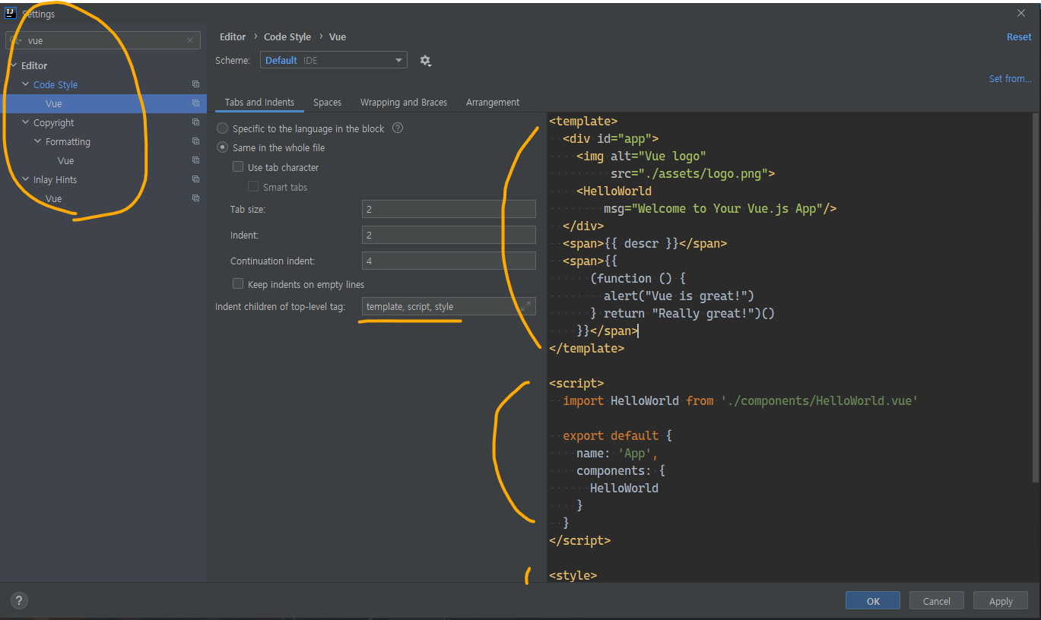The width and height of the screenshot is (1041, 620).
Task: Close the Settings dialog
Action: [x=1021, y=13]
